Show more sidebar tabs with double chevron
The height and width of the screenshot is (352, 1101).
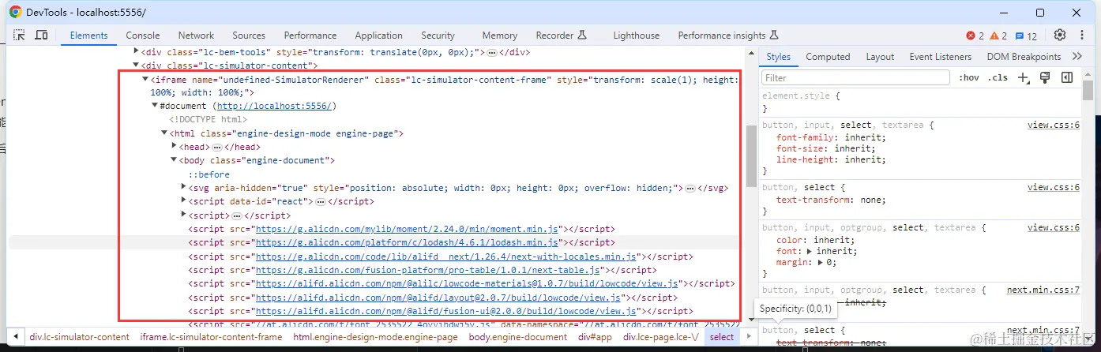coord(1077,57)
